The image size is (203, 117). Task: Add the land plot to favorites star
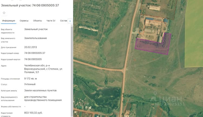click(x=4, y=13)
